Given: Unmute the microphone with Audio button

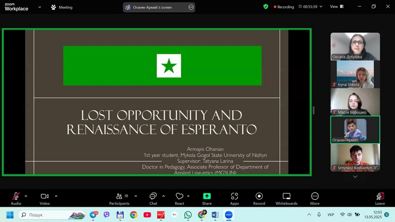Looking at the screenshot, I should [x=16, y=199].
